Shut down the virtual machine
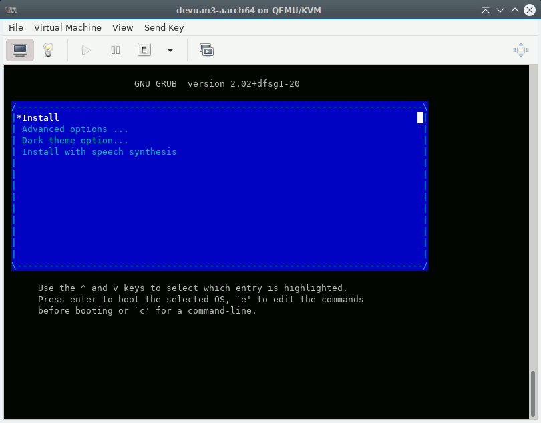The height and width of the screenshot is (423, 541). (x=144, y=50)
